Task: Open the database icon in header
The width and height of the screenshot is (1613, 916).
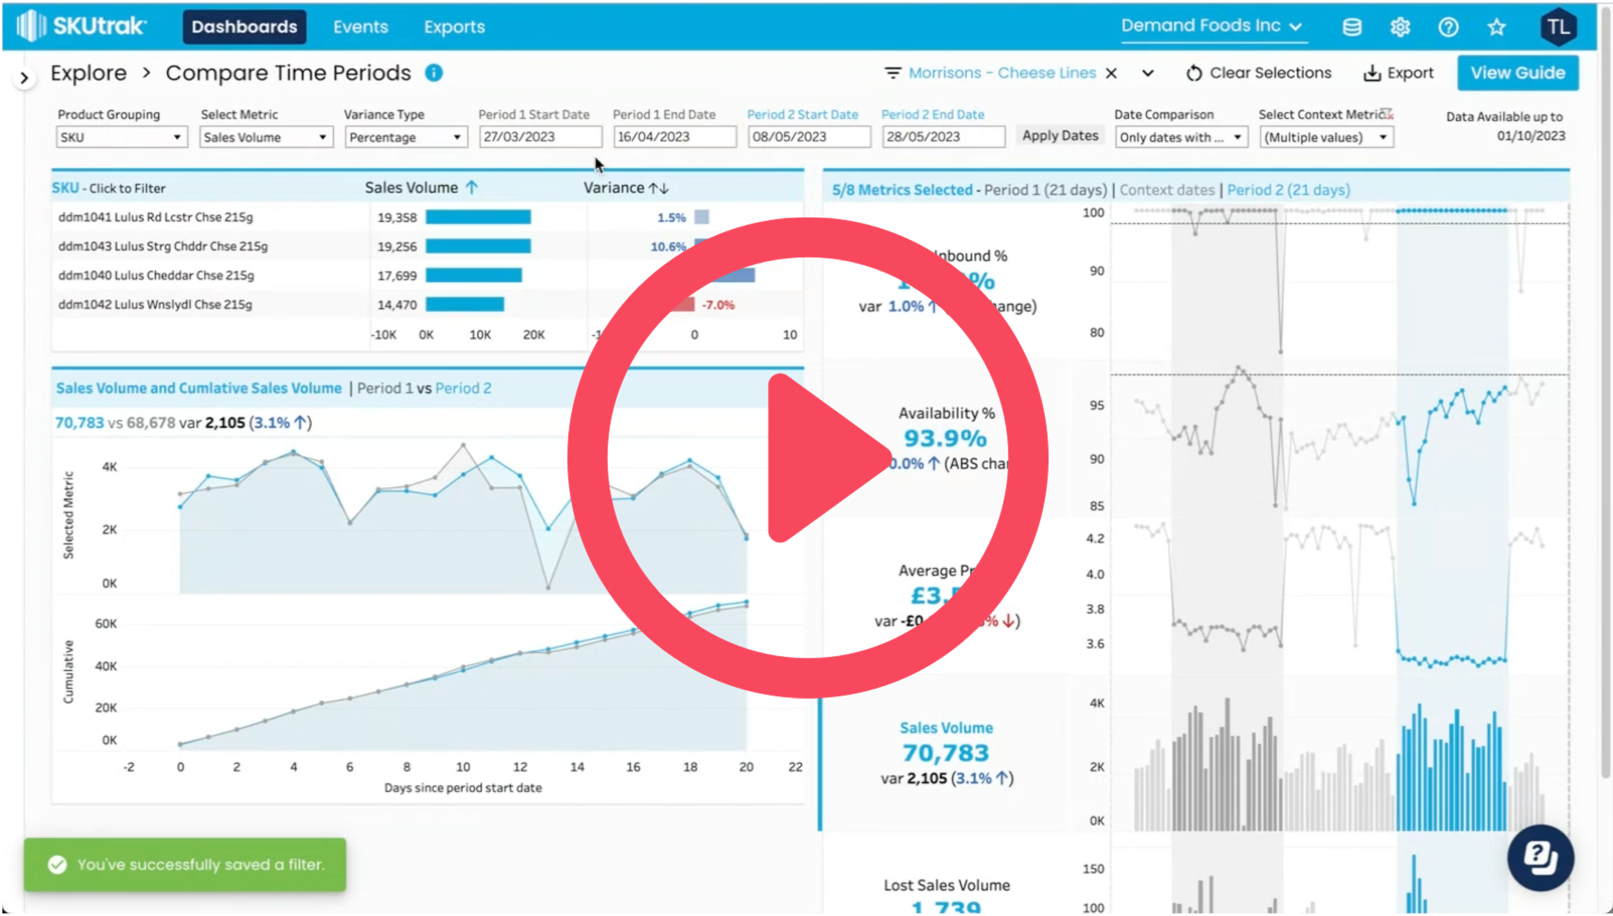Action: [1351, 27]
